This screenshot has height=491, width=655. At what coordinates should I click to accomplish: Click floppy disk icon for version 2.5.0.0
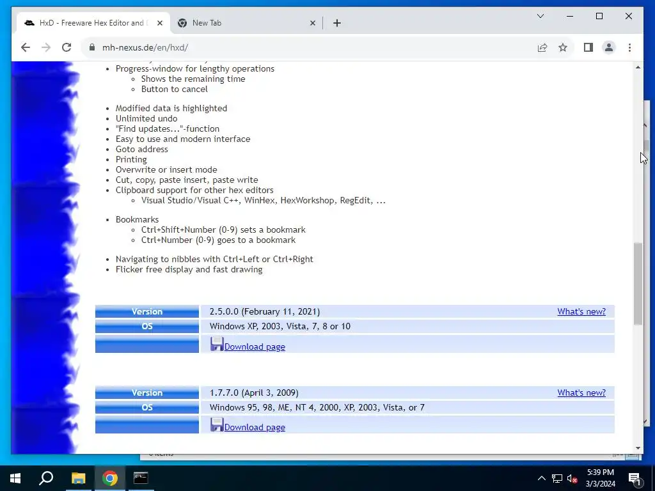tap(217, 343)
